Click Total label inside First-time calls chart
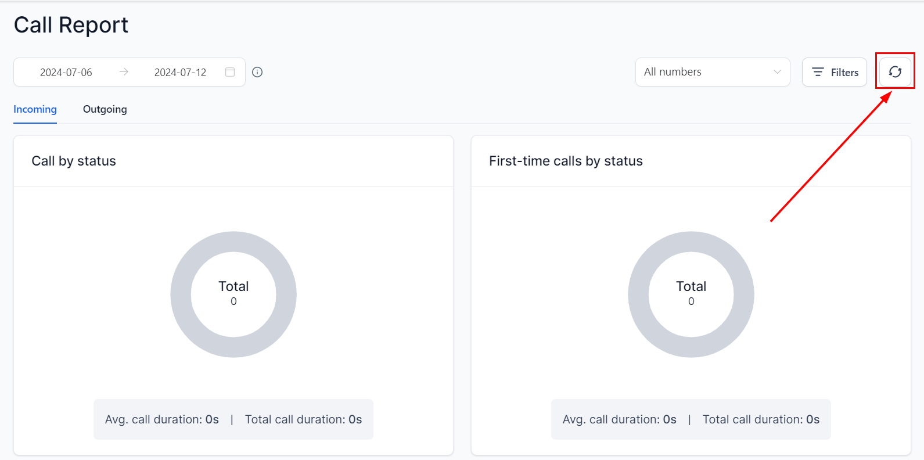The height and width of the screenshot is (460, 924). coord(691,286)
